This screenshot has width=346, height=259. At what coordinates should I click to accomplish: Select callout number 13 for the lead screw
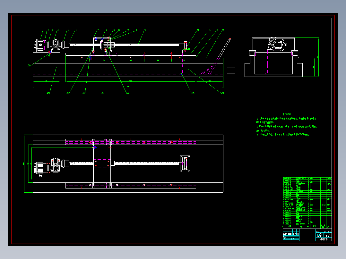click(x=145, y=30)
